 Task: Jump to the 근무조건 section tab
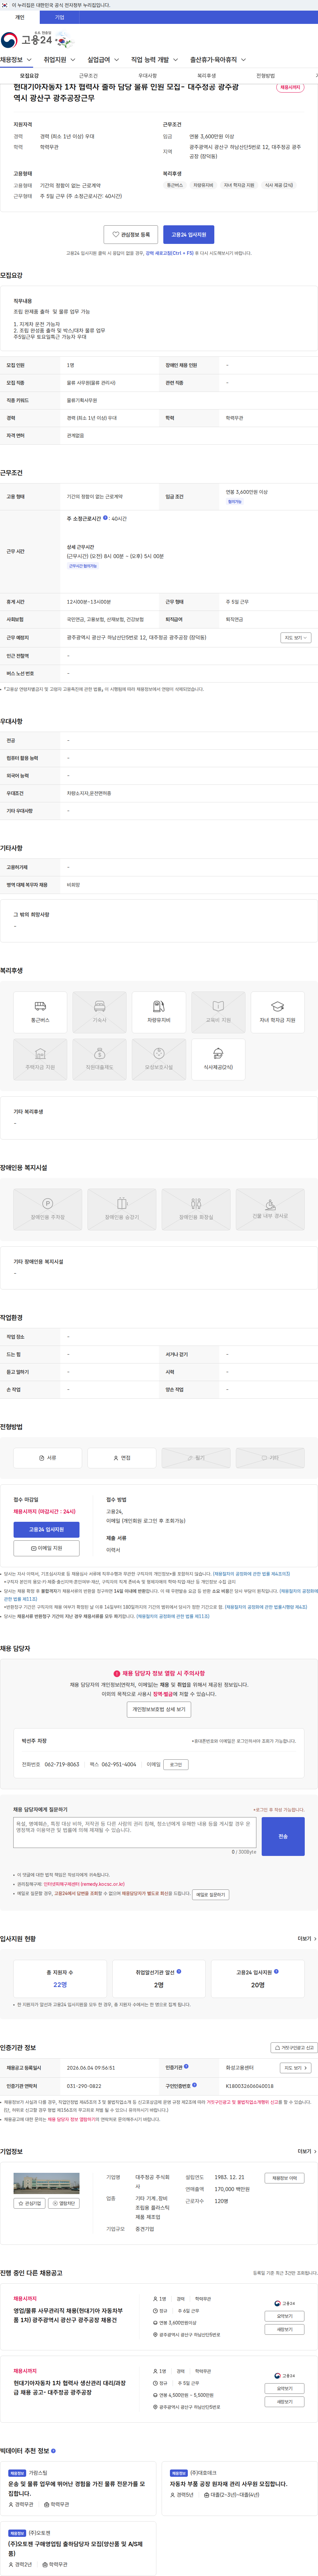(x=89, y=76)
